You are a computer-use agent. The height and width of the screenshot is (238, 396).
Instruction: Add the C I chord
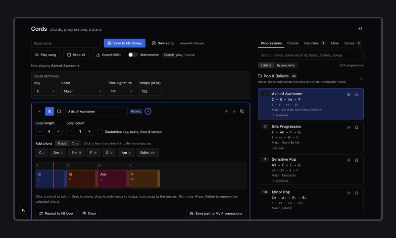[x=42, y=153]
